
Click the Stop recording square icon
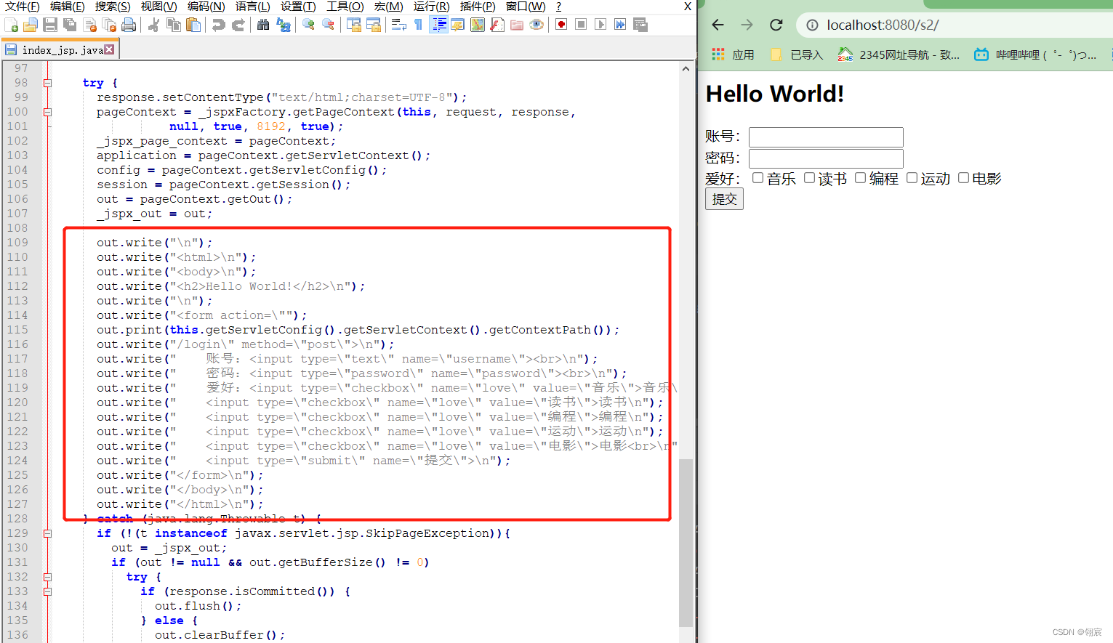tap(581, 25)
